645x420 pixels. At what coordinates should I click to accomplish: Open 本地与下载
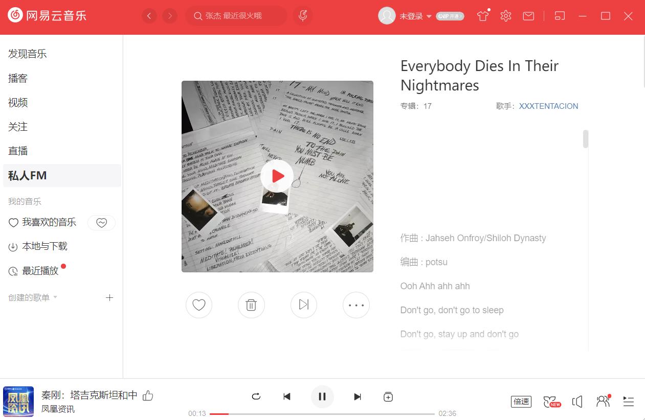(x=38, y=246)
